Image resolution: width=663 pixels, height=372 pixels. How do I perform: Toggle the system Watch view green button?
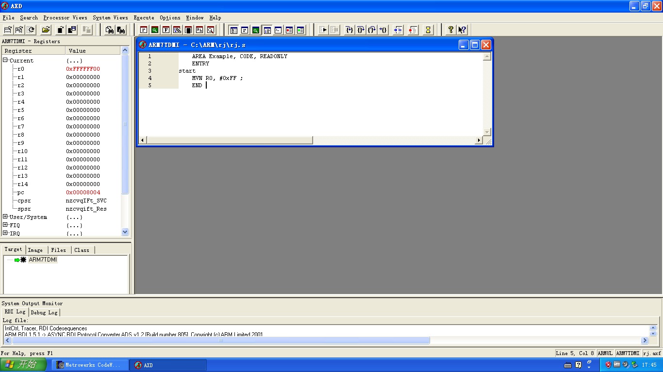click(256, 30)
